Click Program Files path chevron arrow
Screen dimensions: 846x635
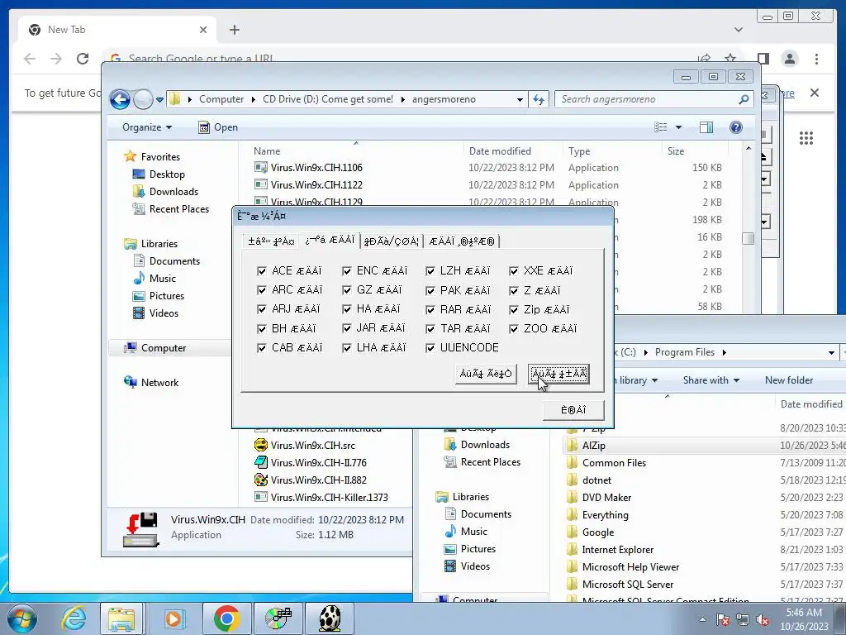[724, 352]
